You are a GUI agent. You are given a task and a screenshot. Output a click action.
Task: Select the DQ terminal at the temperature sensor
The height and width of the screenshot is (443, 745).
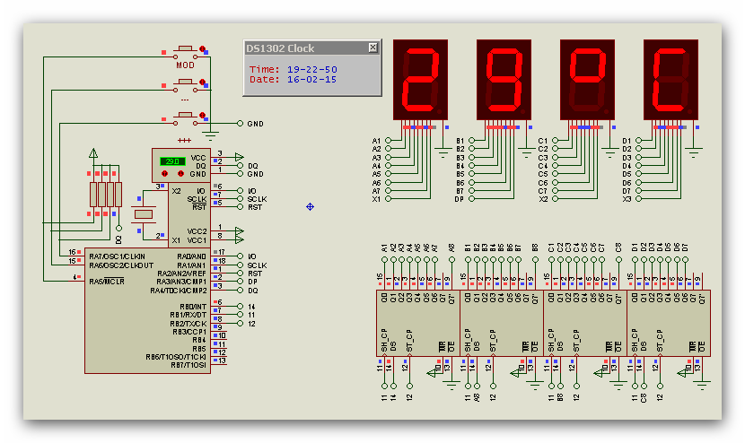(241, 166)
